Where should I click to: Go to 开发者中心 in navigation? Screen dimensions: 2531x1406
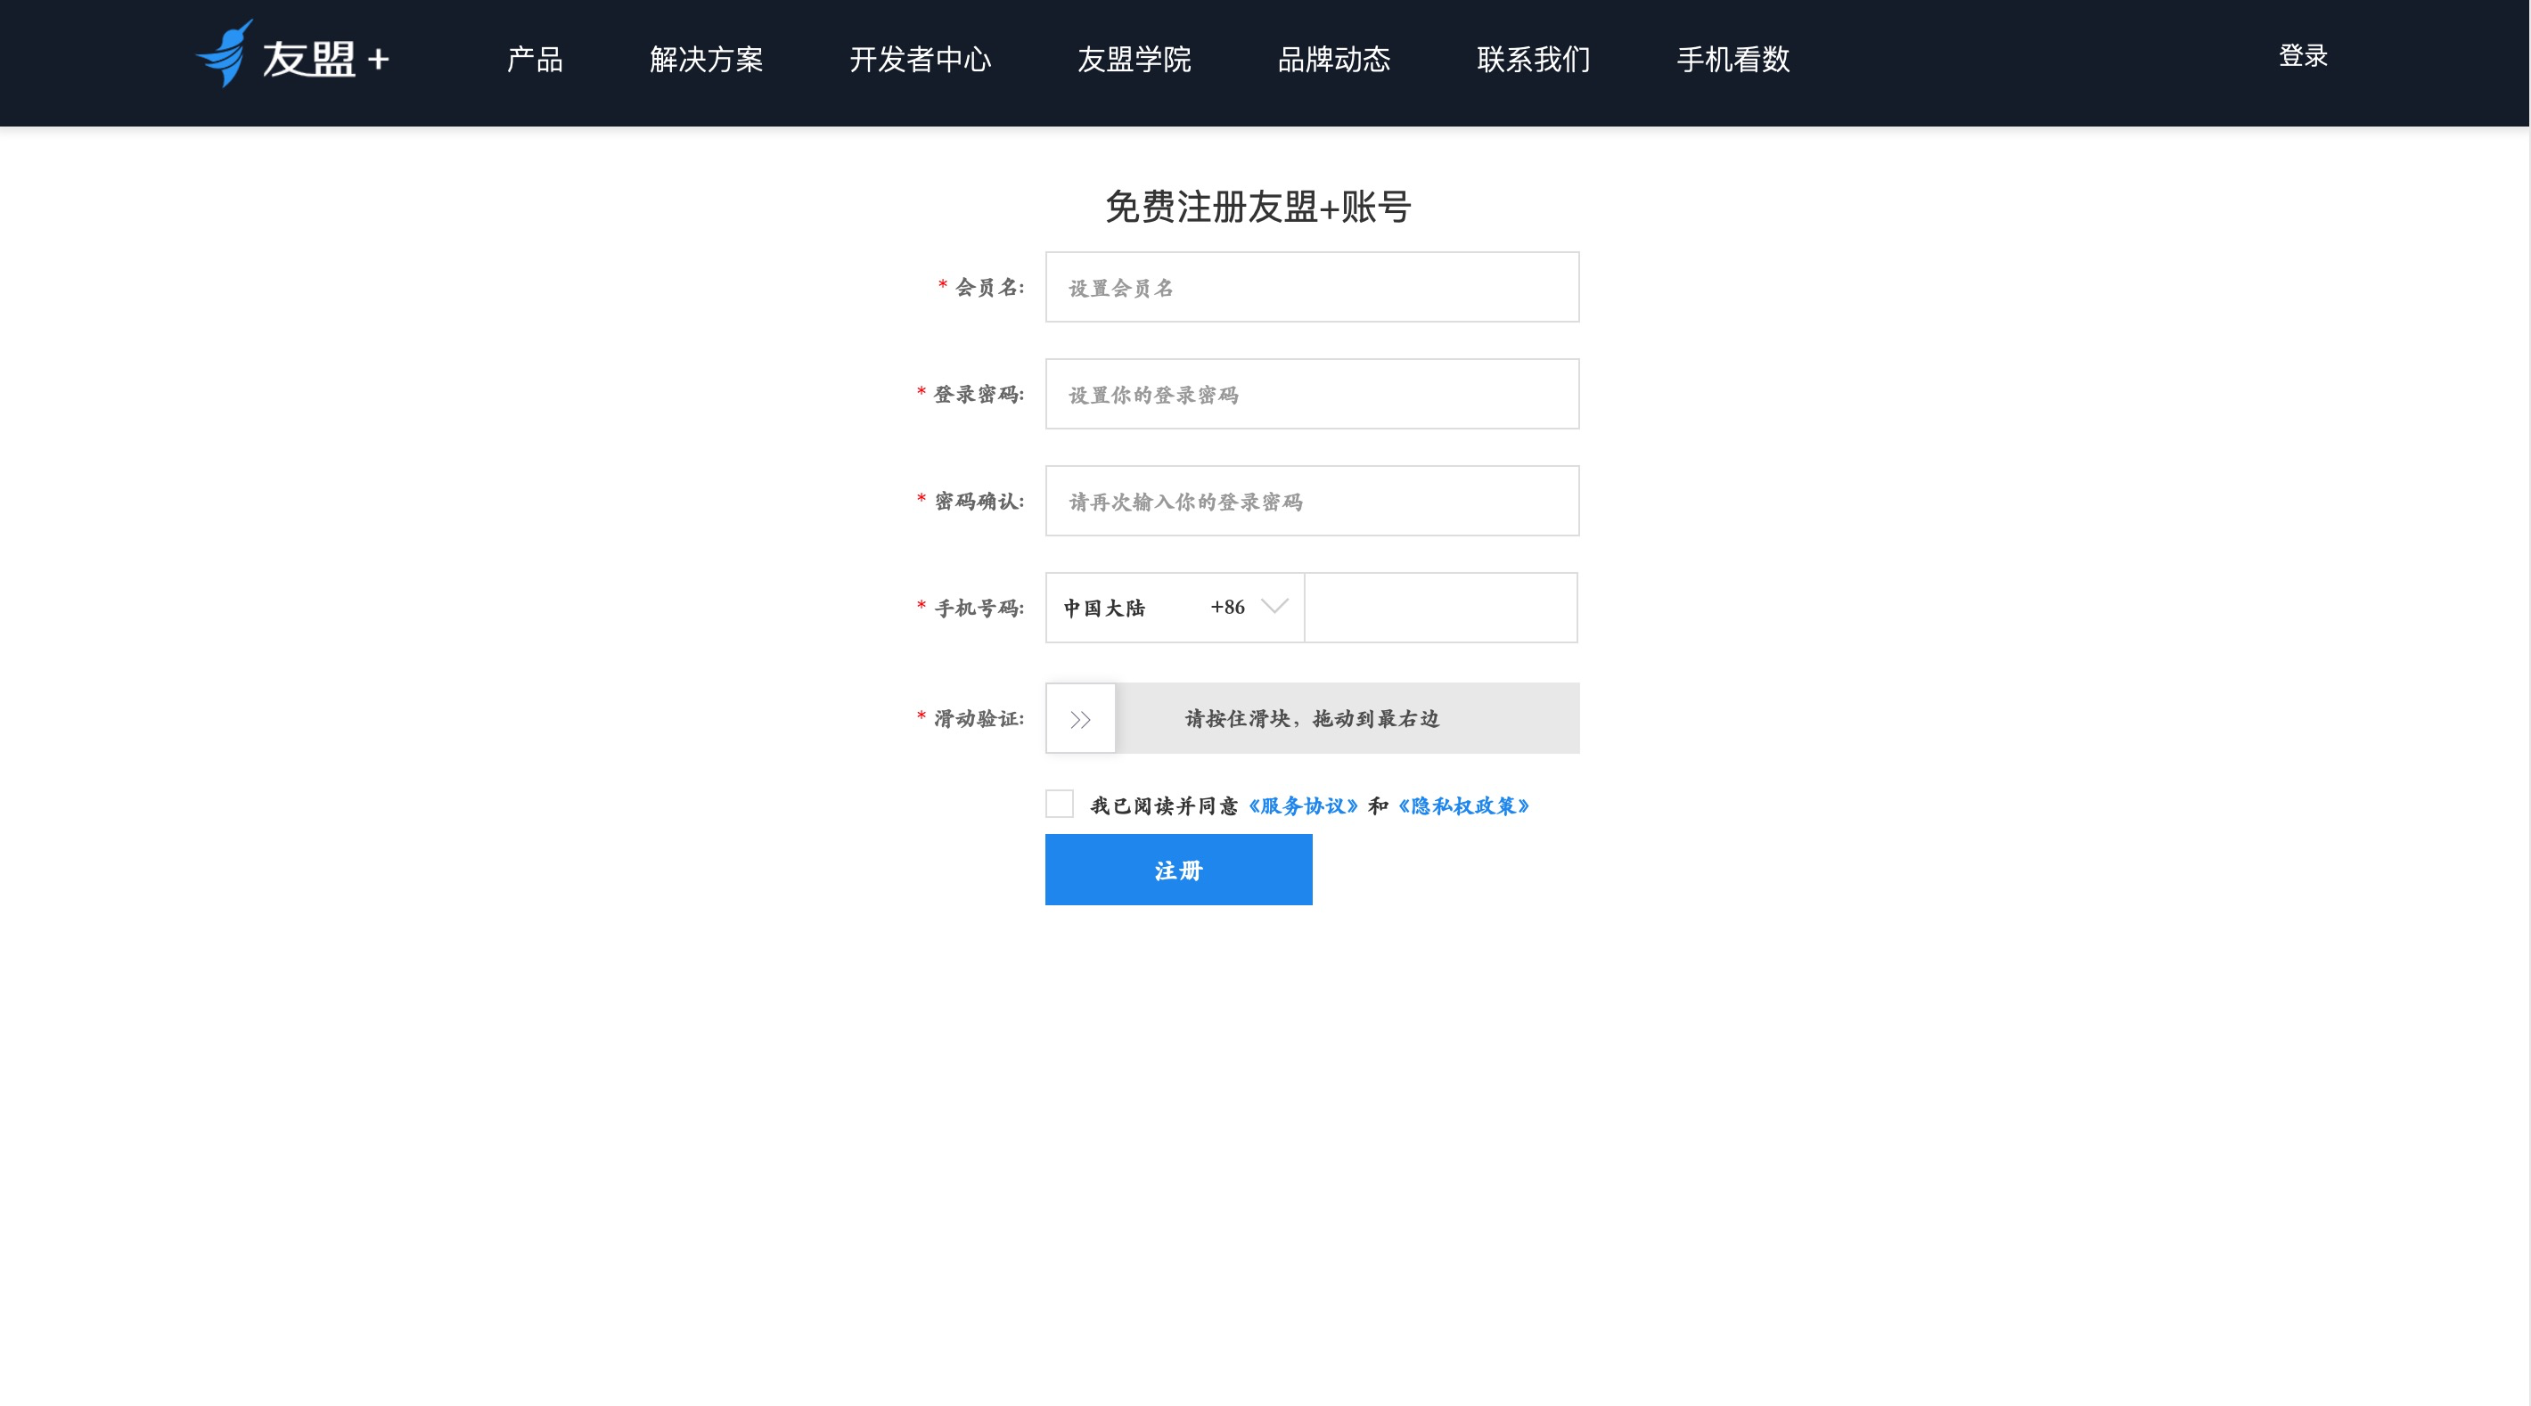[x=921, y=59]
